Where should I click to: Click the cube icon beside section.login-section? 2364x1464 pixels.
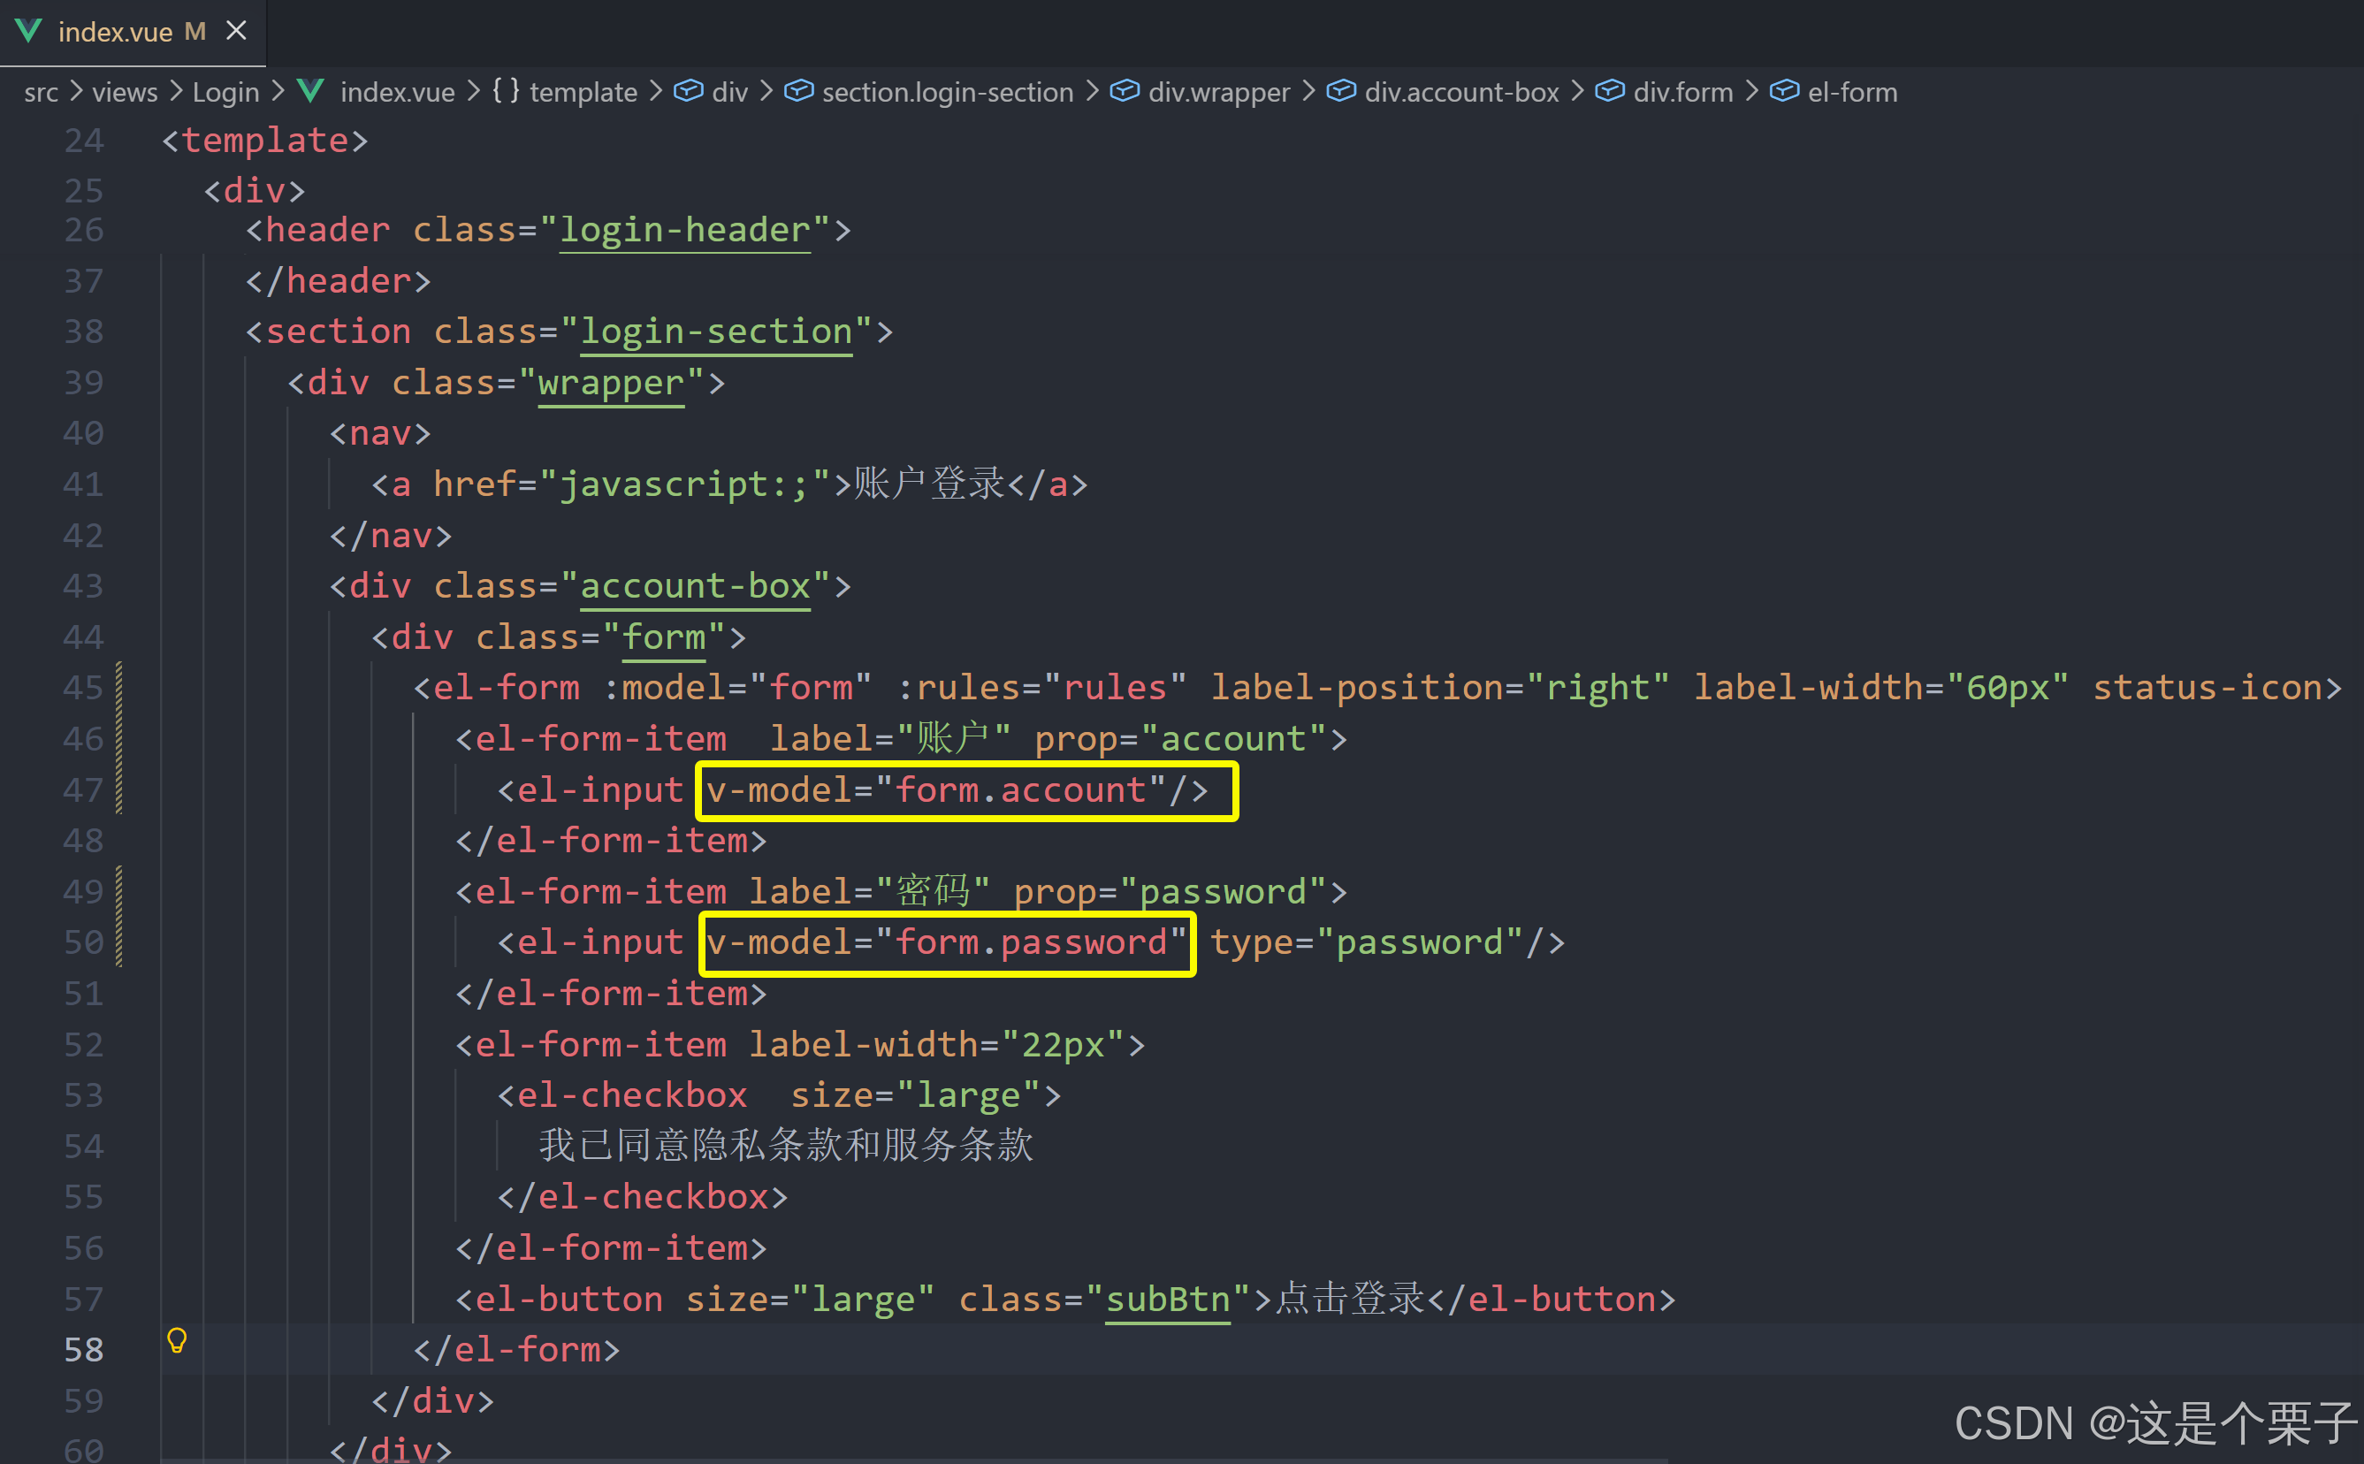coord(797,91)
